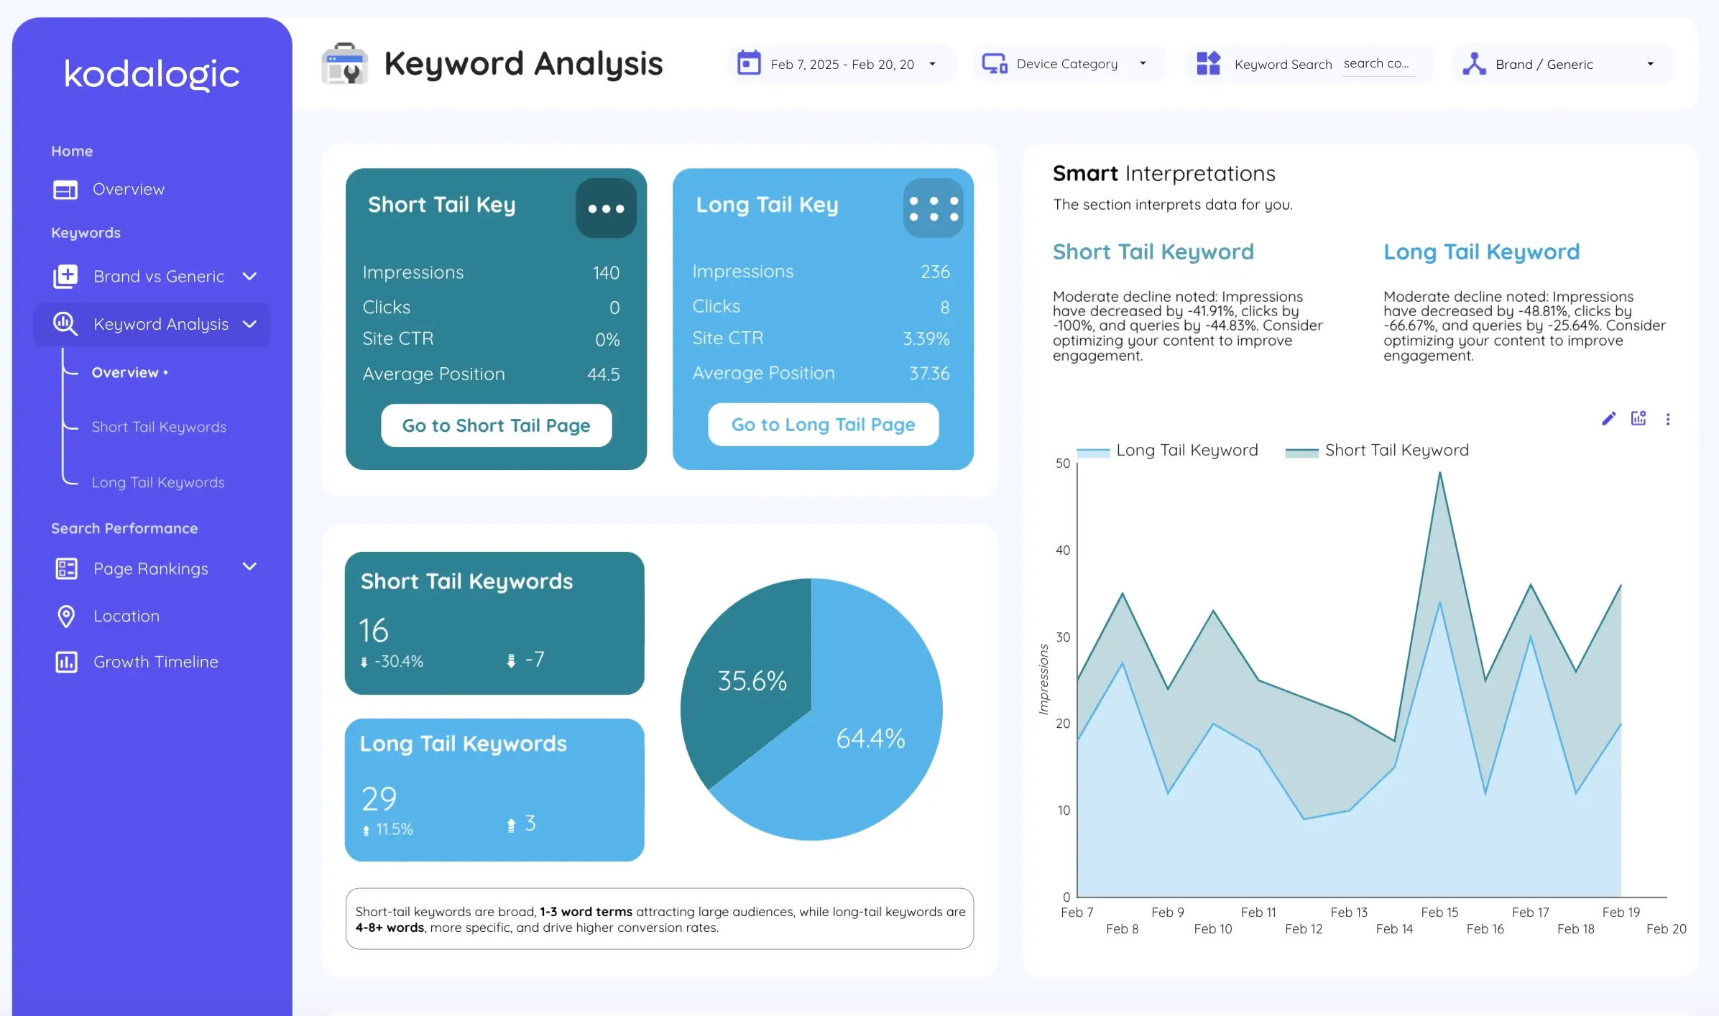1719x1016 pixels.
Task: Click the Brand vs Generic plus icon
Action: point(65,277)
